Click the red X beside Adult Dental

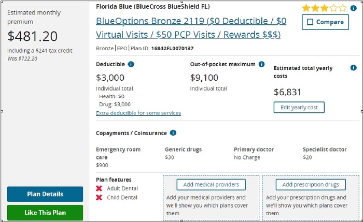[x=99, y=188]
